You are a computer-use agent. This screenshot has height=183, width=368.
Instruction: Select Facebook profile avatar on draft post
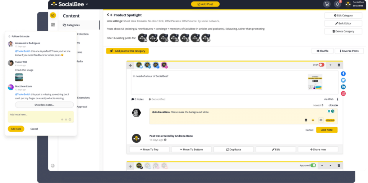pos(156,65)
